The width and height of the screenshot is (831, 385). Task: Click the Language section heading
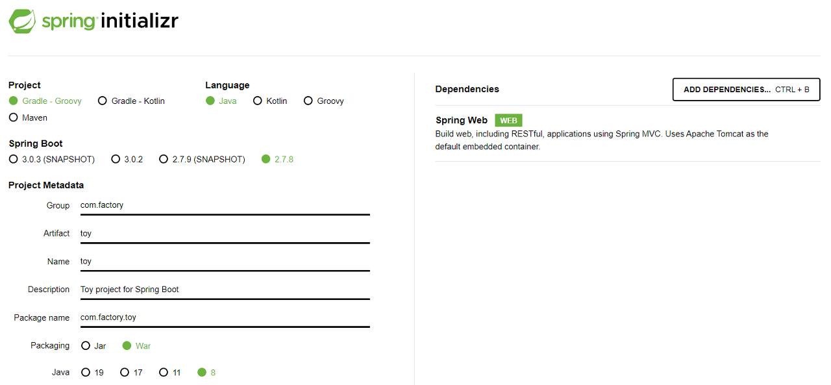tap(227, 85)
